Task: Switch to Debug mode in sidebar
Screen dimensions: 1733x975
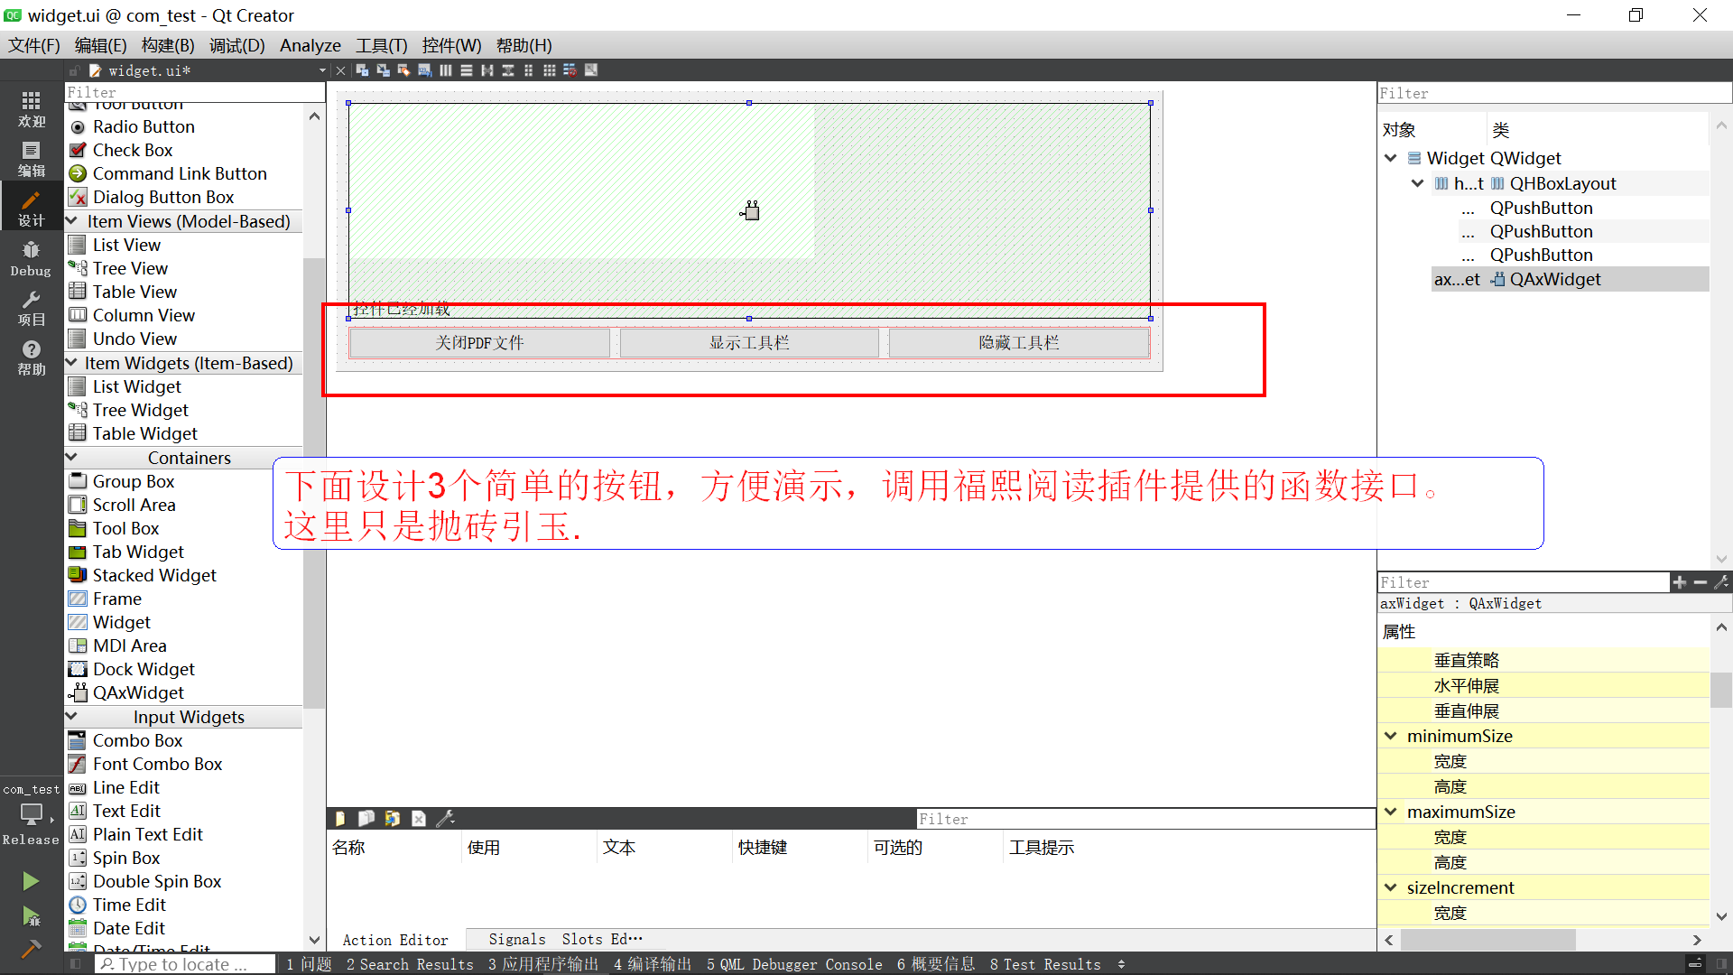Action: (31, 258)
